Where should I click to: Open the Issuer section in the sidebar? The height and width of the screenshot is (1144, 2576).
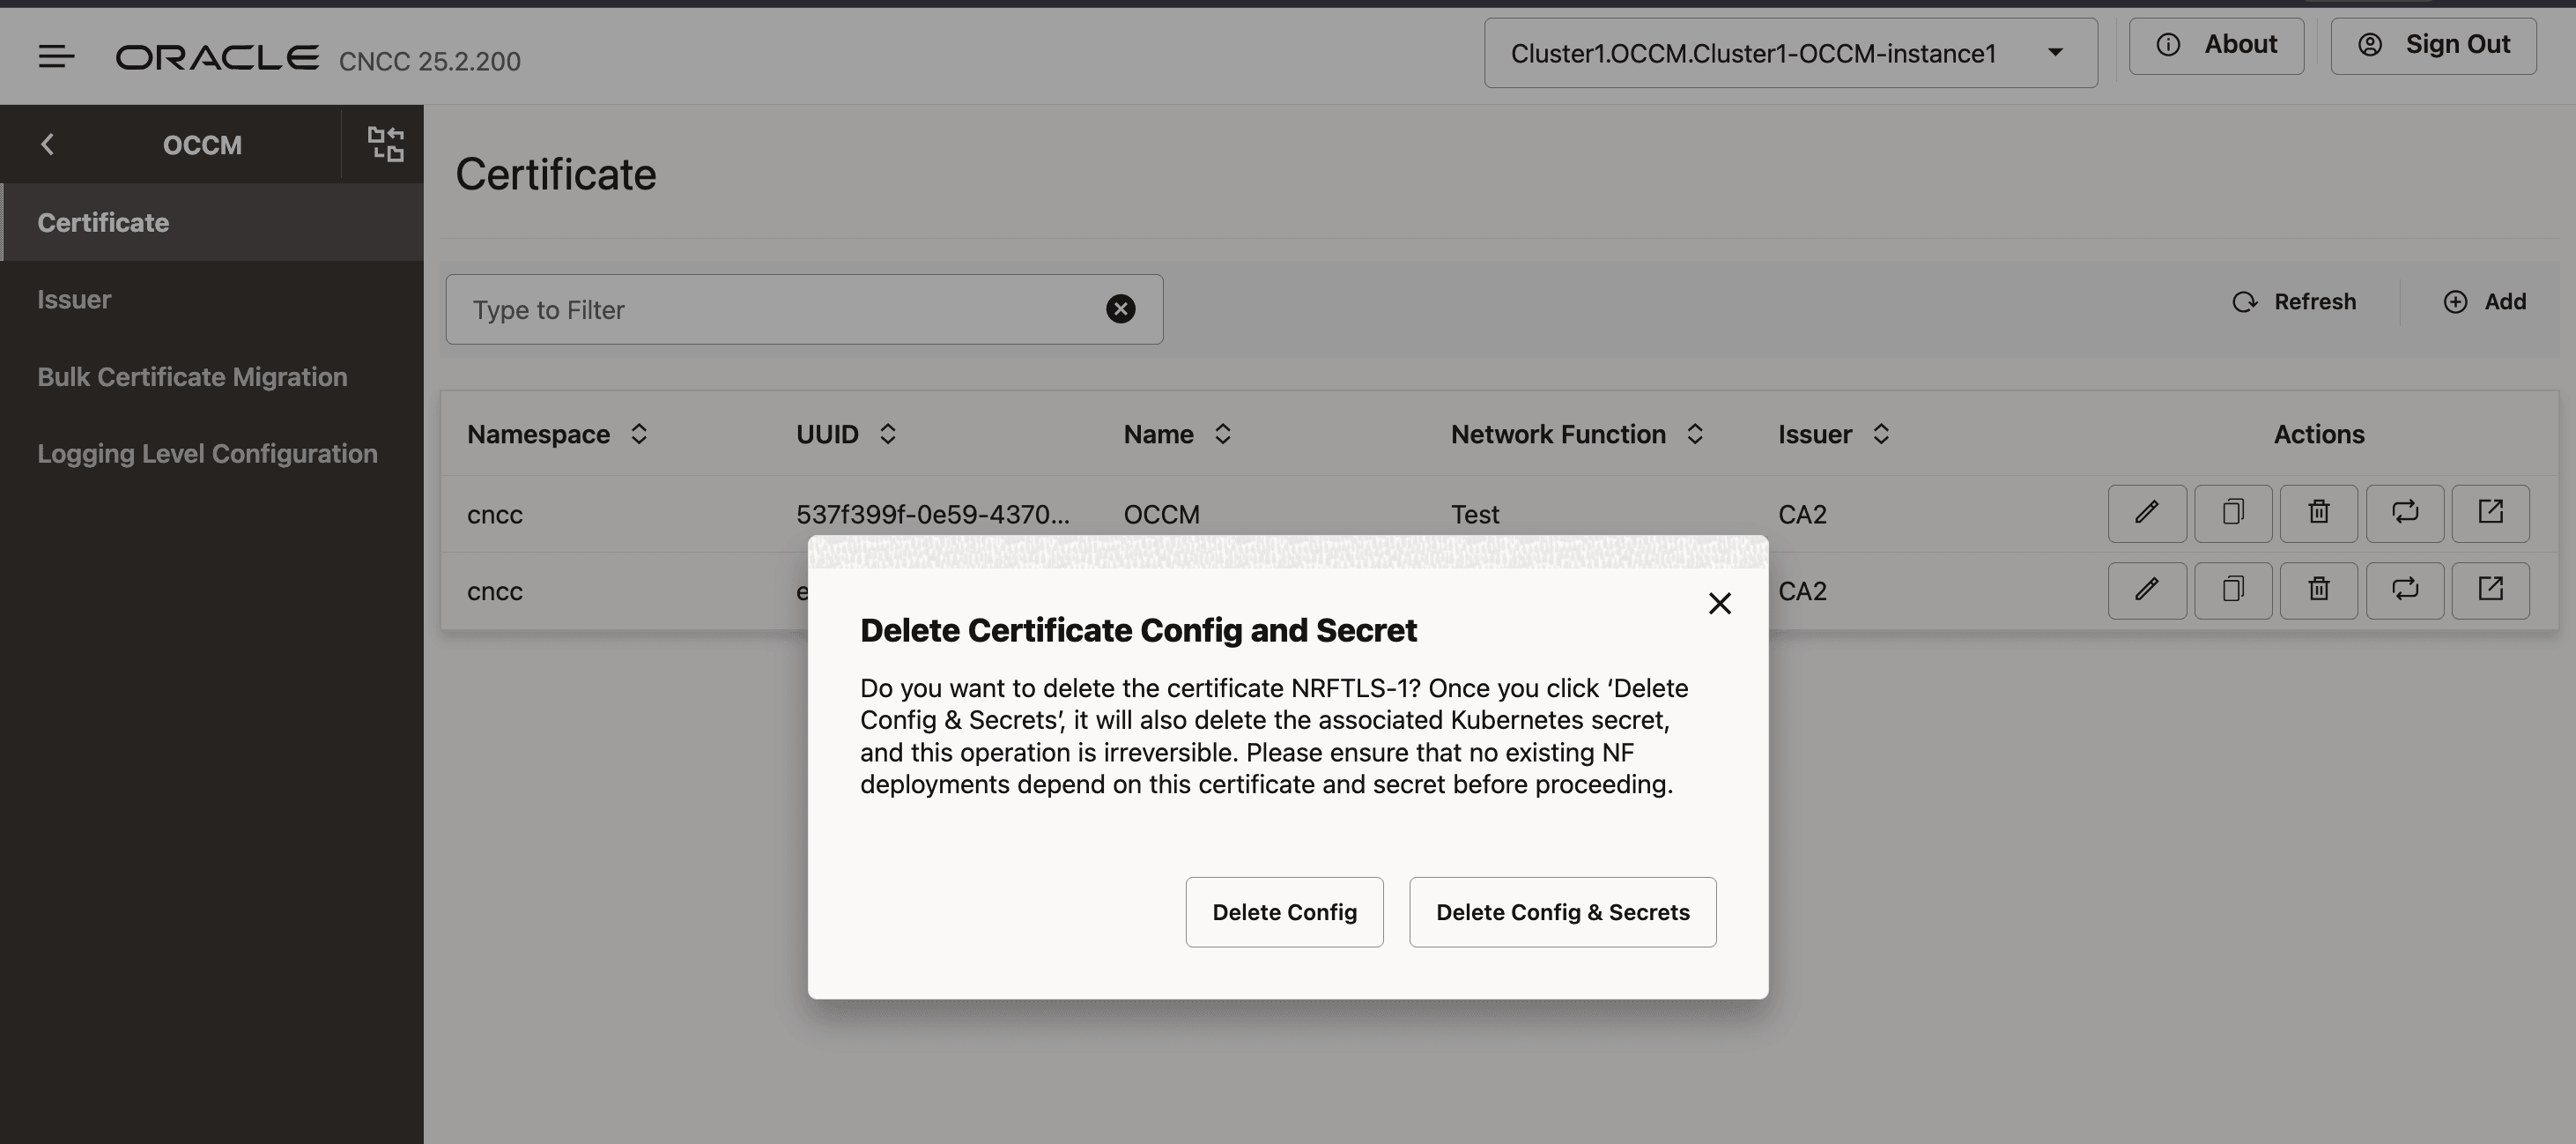[x=74, y=298]
